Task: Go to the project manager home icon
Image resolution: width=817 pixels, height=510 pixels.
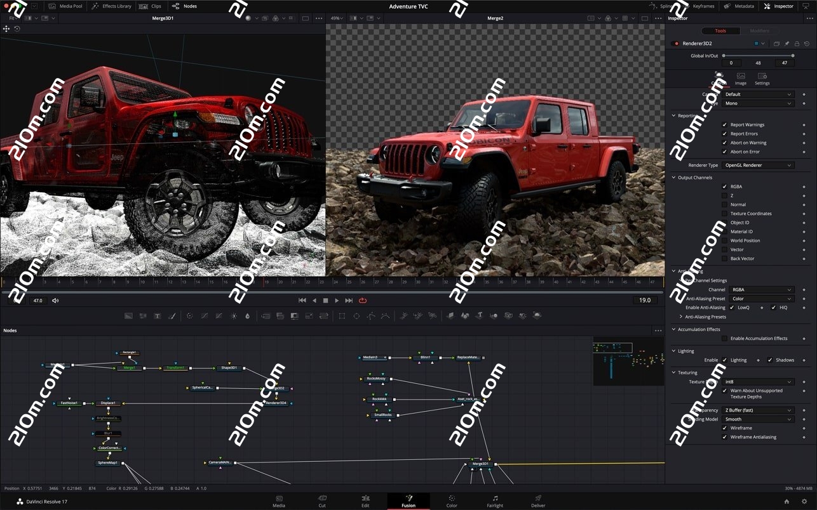Action: coord(787,502)
